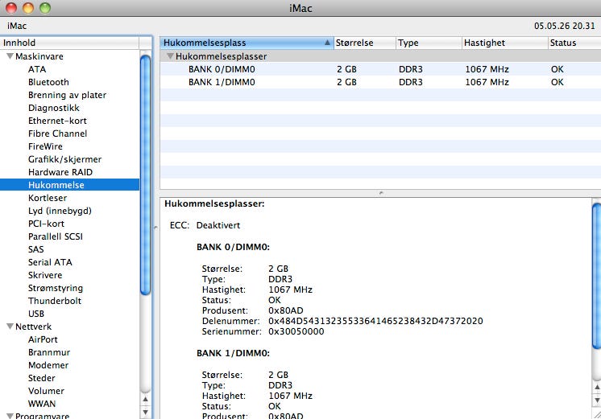The height and width of the screenshot is (419, 601).
Task: Click the Delenummer hex value
Action: [375, 321]
